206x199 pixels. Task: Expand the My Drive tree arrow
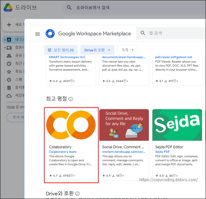point(5,40)
